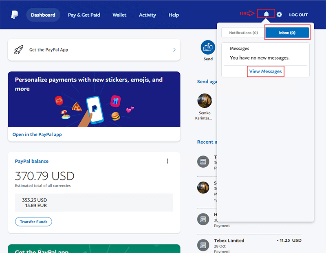326x253 pixels.
Task: Click the 28 Oct transaction date
Action: [x=220, y=246]
